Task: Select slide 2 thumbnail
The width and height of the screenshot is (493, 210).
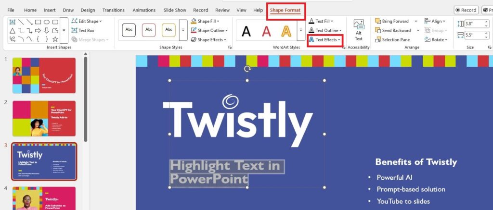Action: click(44, 118)
